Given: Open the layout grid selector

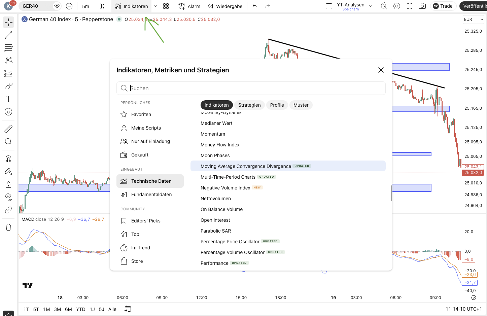Looking at the screenshot, I should pos(166,6).
